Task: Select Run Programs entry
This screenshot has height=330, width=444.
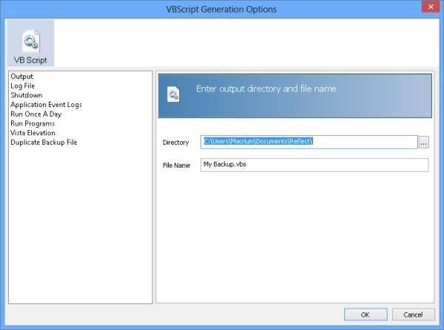Action: pyautogui.click(x=33, y=123)
